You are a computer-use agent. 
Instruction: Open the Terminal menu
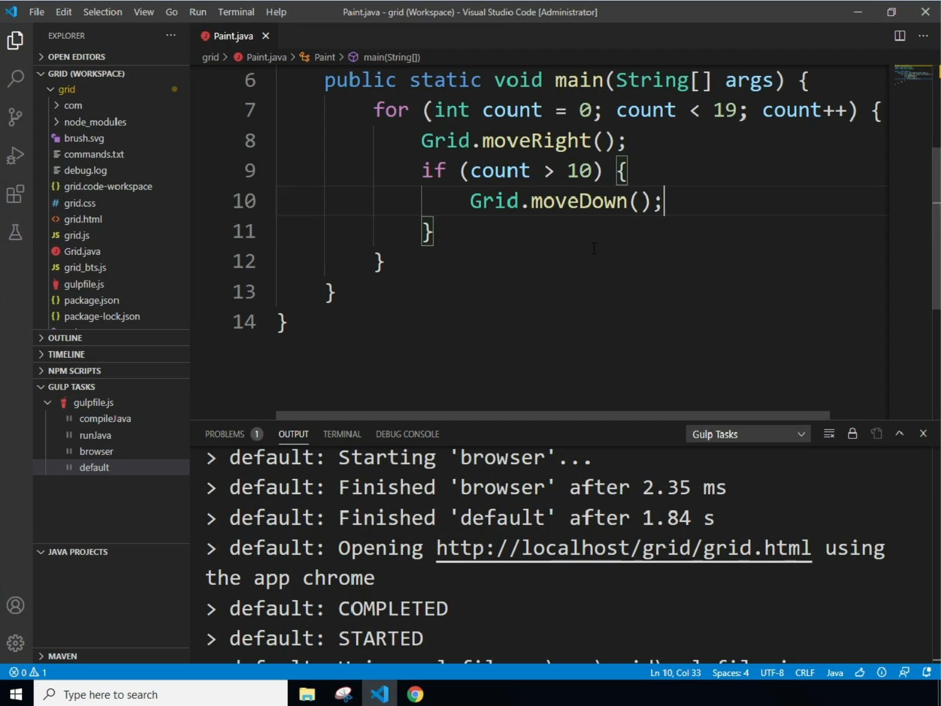[236, 12]
